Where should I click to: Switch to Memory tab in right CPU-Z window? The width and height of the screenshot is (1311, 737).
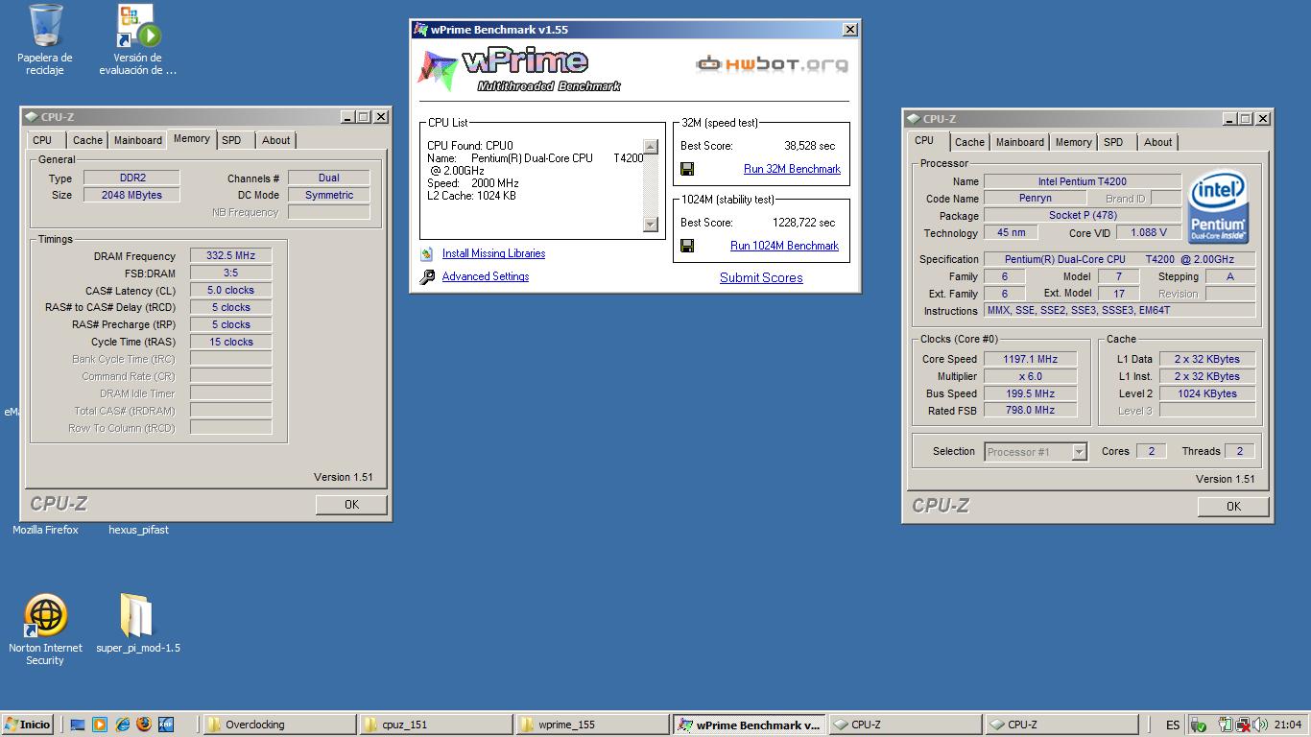point(1073,142)
